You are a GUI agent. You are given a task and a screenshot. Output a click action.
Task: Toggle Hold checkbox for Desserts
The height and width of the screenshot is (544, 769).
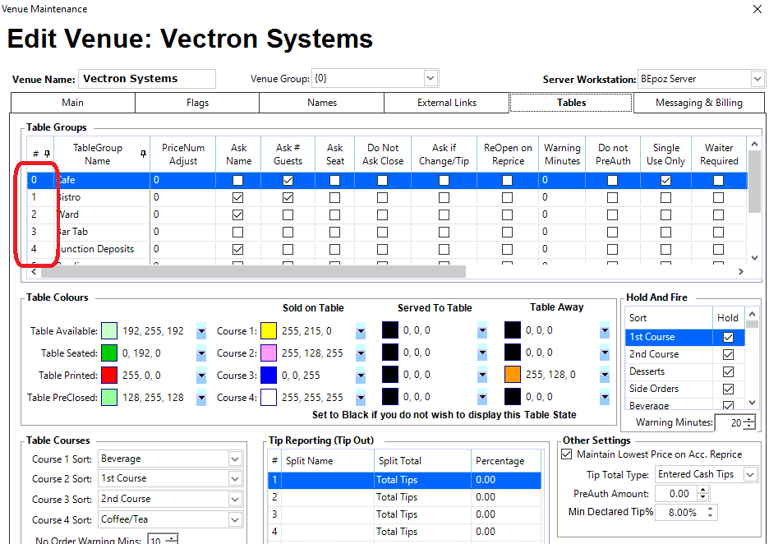click(728, 371)
